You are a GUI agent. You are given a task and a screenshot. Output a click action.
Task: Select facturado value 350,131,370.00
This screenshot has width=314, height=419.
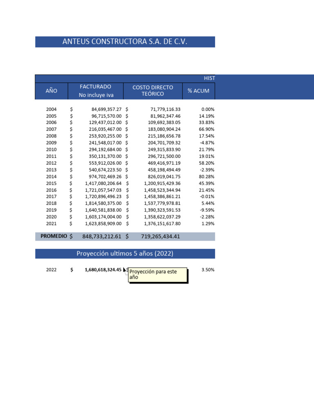coord(105,156)
